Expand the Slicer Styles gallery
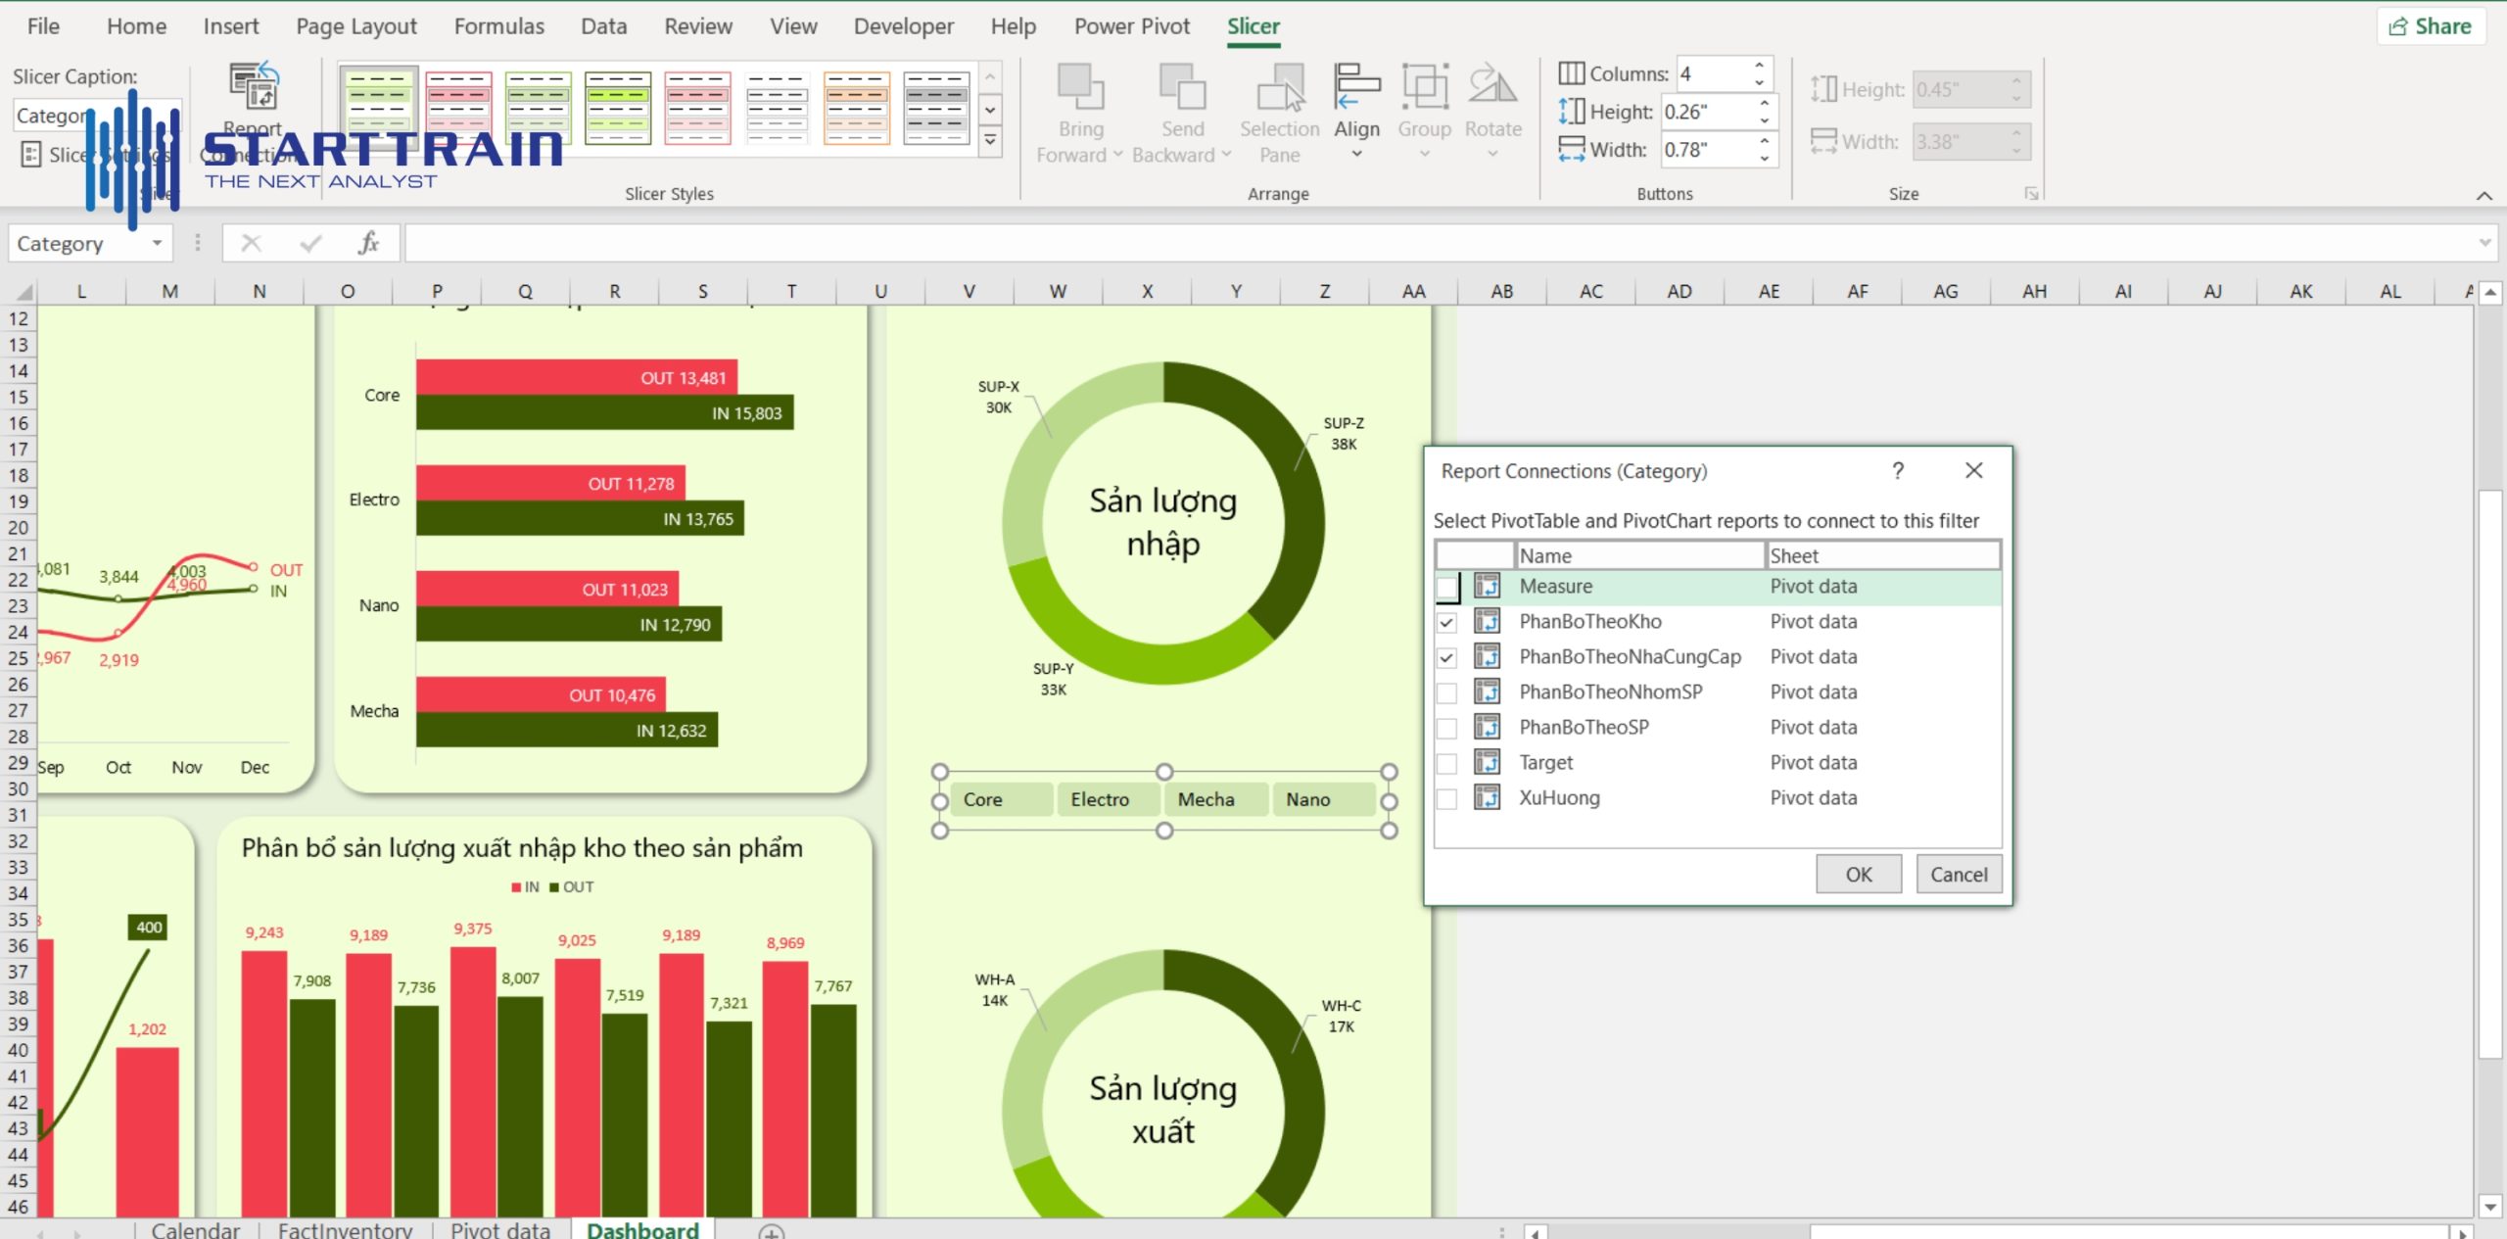Viewport: 2507px width, 1239px height. pyautogui.click(x=990, y=141)
